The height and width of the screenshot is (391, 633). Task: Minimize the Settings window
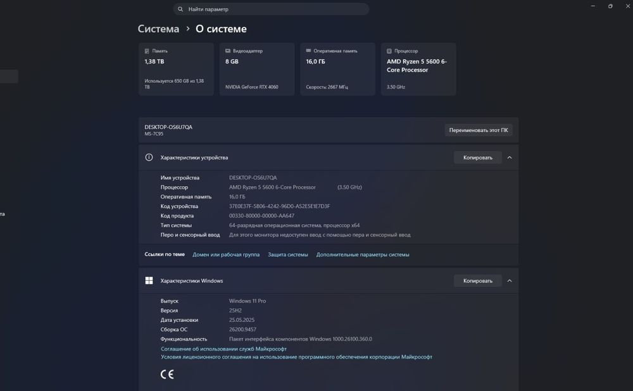pos(592,6)
